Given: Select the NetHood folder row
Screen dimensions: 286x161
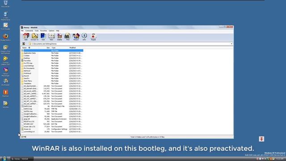Looking at the screenshot, I should (x=52, y=71).
